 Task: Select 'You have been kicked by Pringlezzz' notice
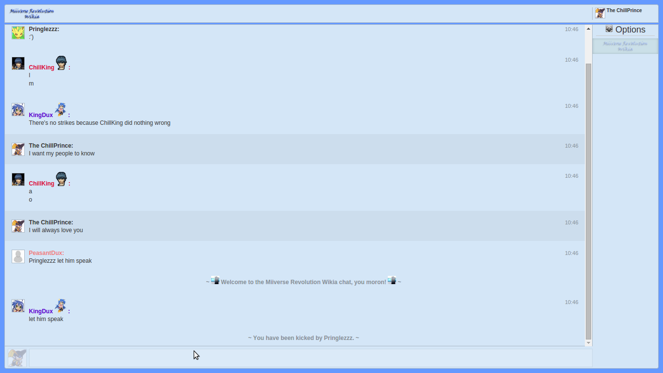(303, 338)
